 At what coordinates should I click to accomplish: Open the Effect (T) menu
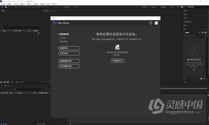click(29, 4)
